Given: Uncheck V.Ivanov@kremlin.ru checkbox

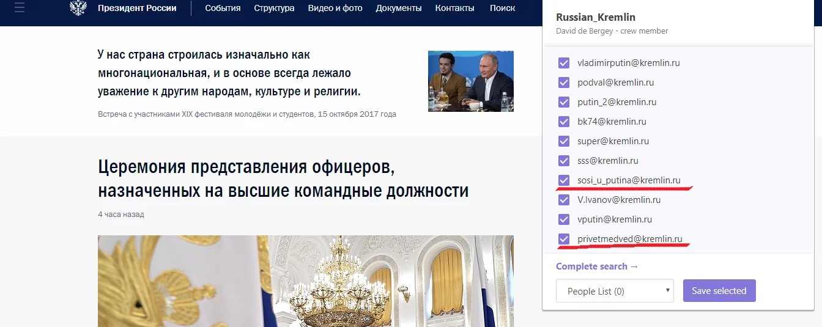Looking at the screenshot, I should (564, 200).
